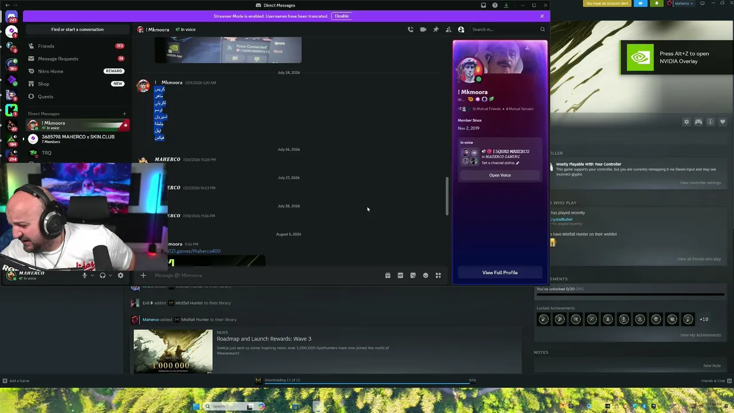Click the Discord chat scrollbar
The height and width of the screenshot is (413, 734).
(447, 196)
